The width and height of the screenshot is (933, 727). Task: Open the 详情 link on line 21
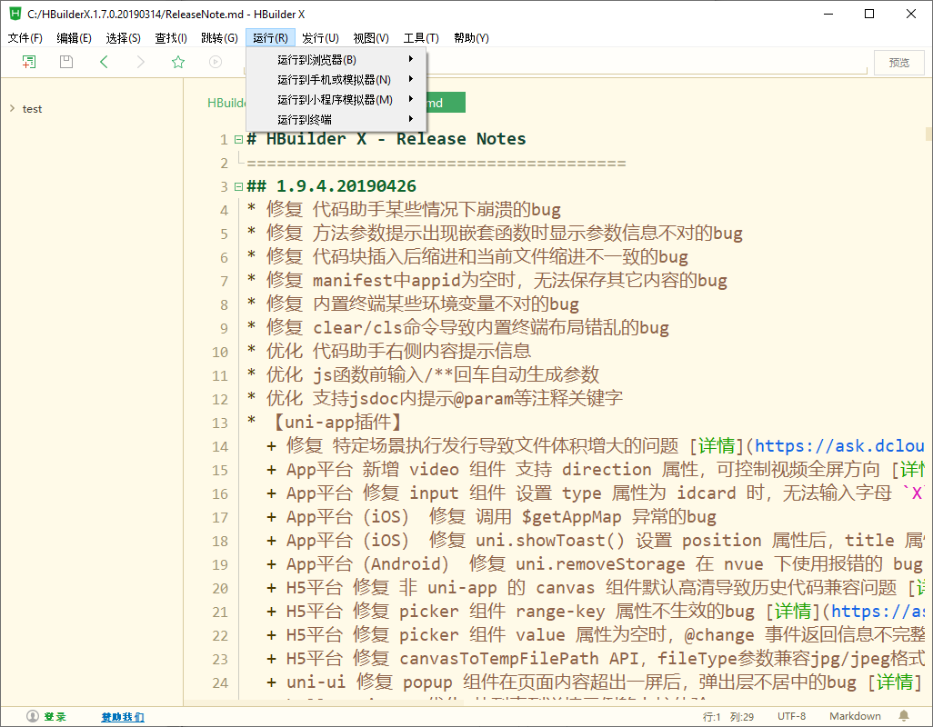pyautogui.click(x=793, y=611)
